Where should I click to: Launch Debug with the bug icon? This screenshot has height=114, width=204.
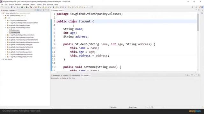[x=18, y=7]
